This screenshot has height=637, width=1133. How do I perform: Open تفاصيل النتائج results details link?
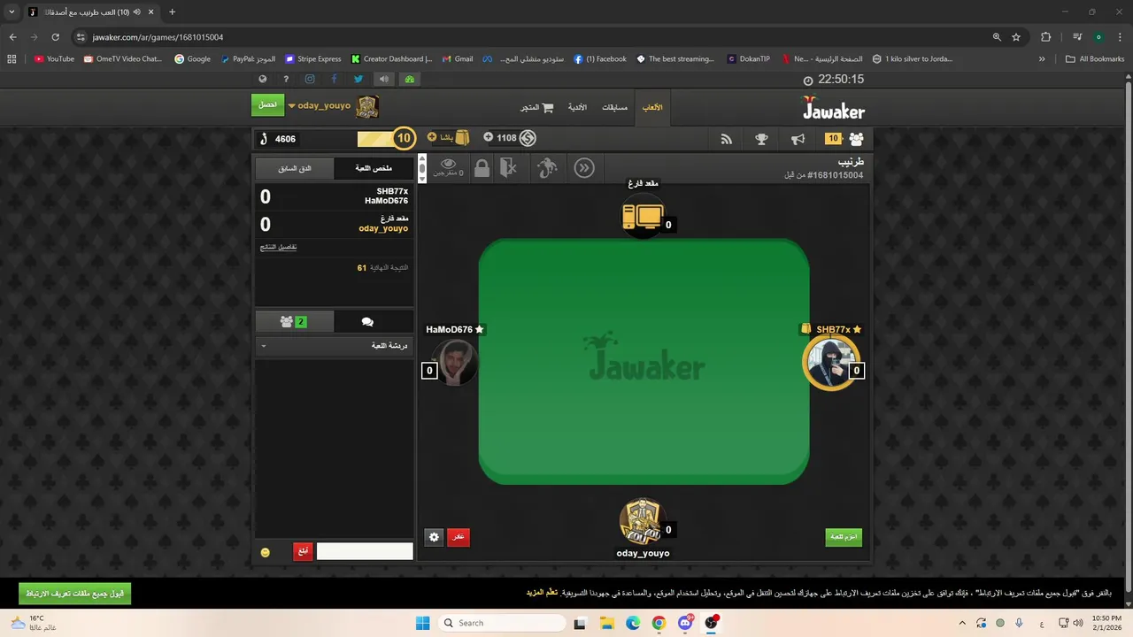point(278,247)
